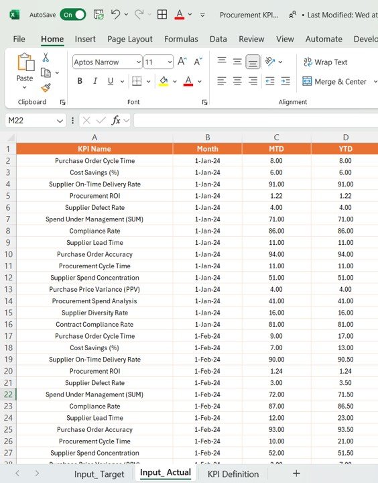The width and height of the screenshot is (378, 483).
Task: Click the Merge & Center button
Action: (x=334, y=82)
